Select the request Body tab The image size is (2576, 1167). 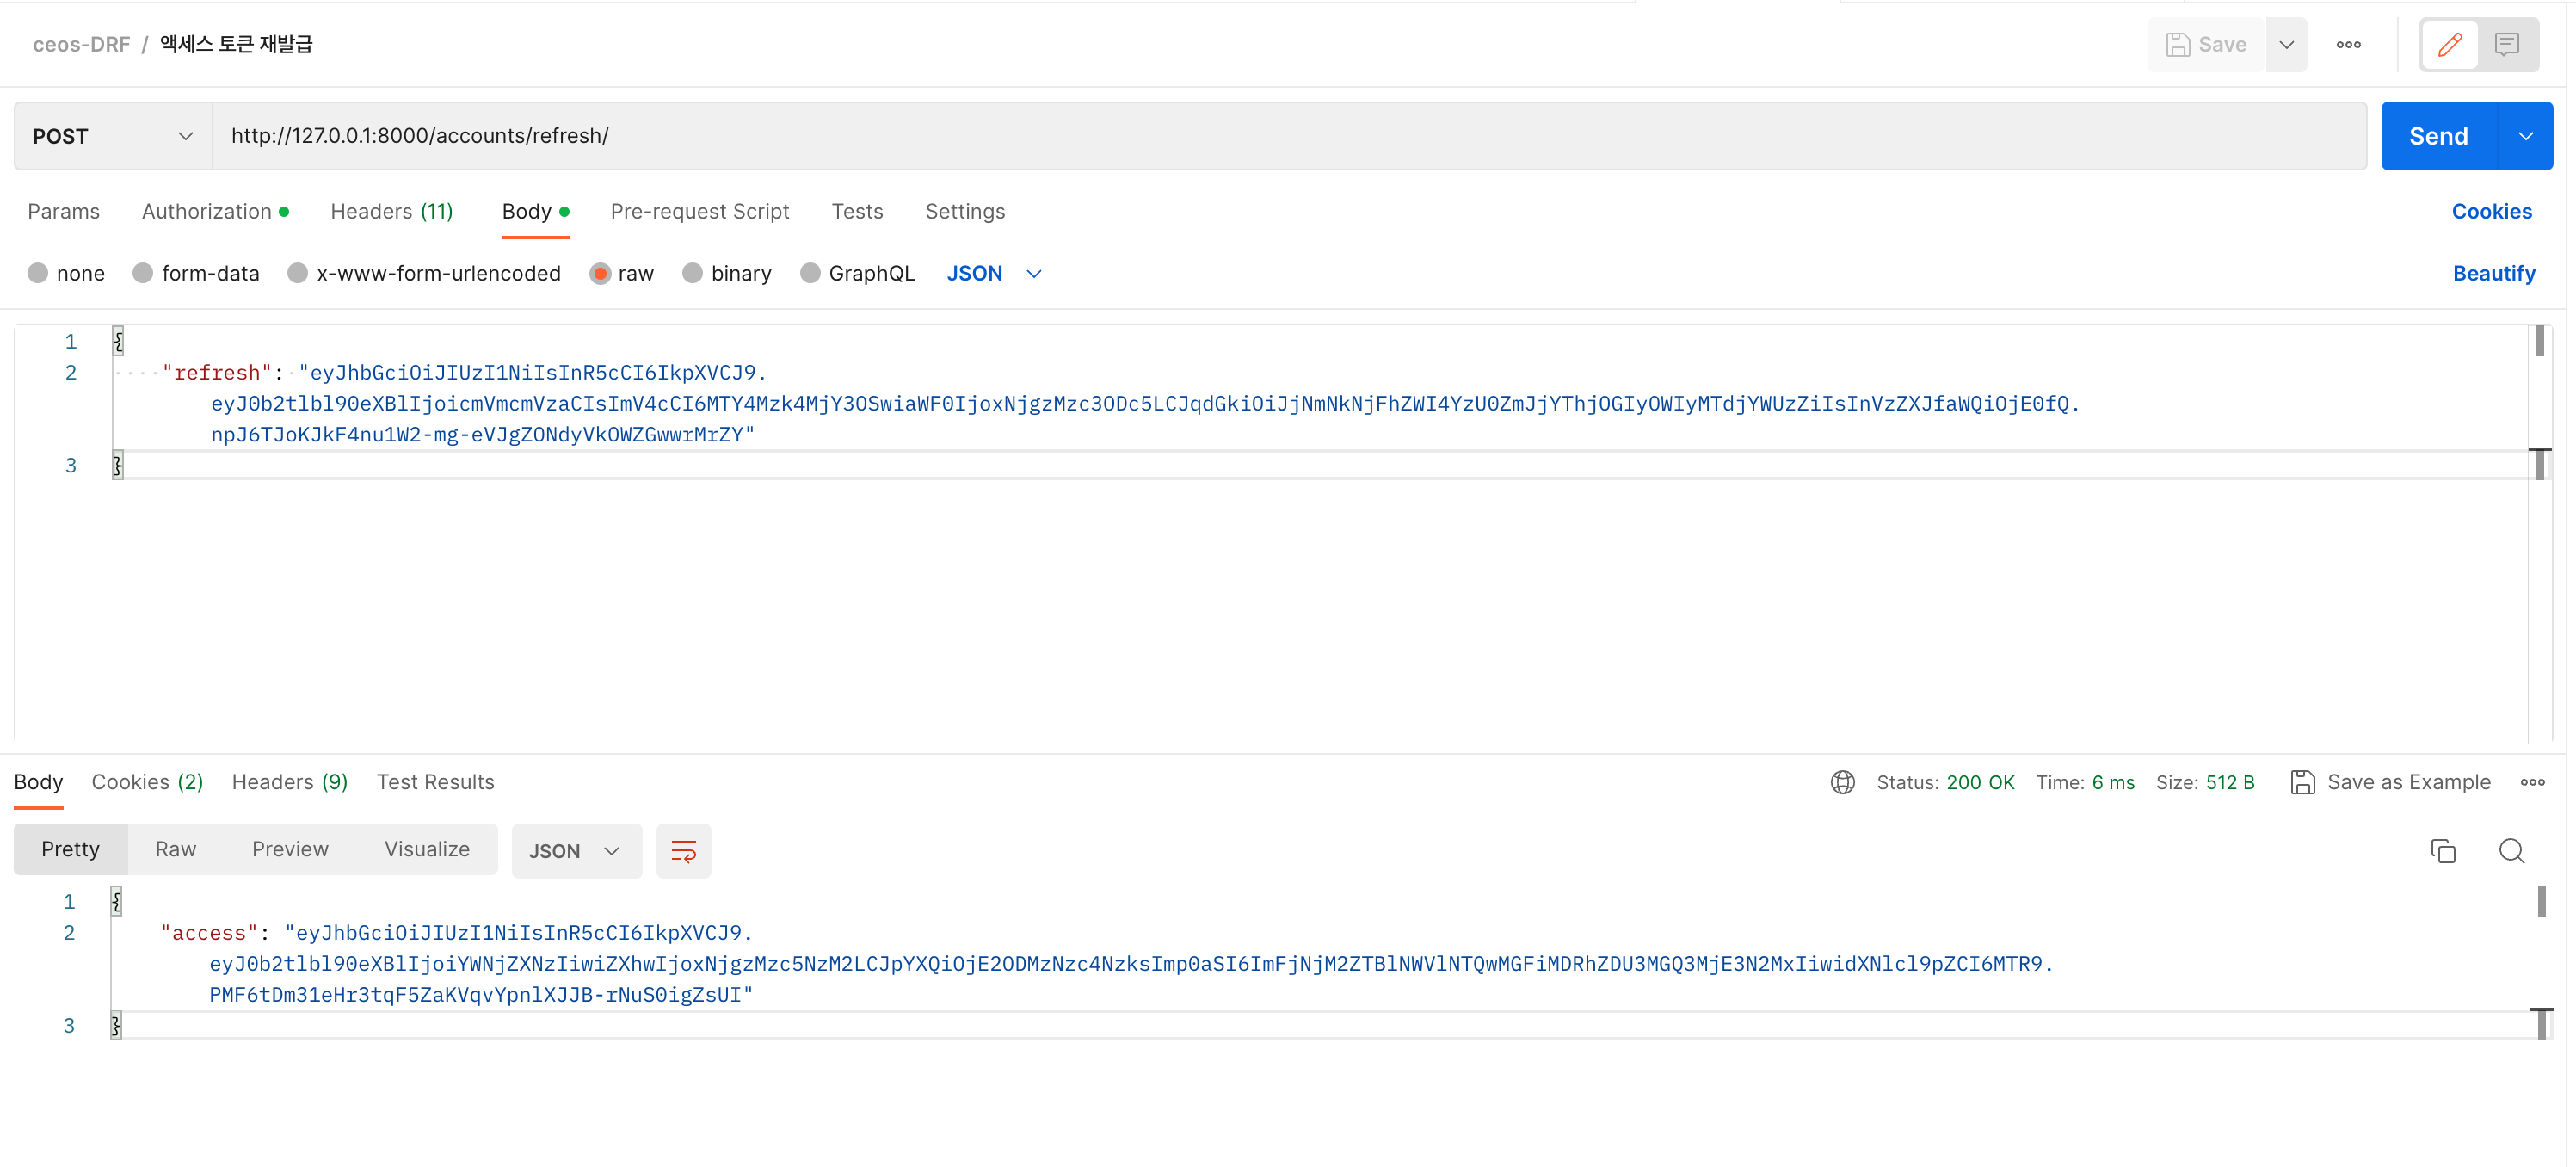(x=535, y=211)
